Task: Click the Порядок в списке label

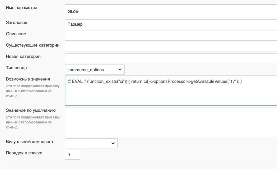Action: (x=24, y=153)
